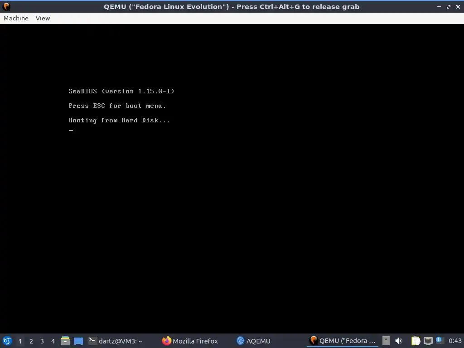The image size is (464, 348).
Task: Open the View menu
Action: tap(43, 18)
